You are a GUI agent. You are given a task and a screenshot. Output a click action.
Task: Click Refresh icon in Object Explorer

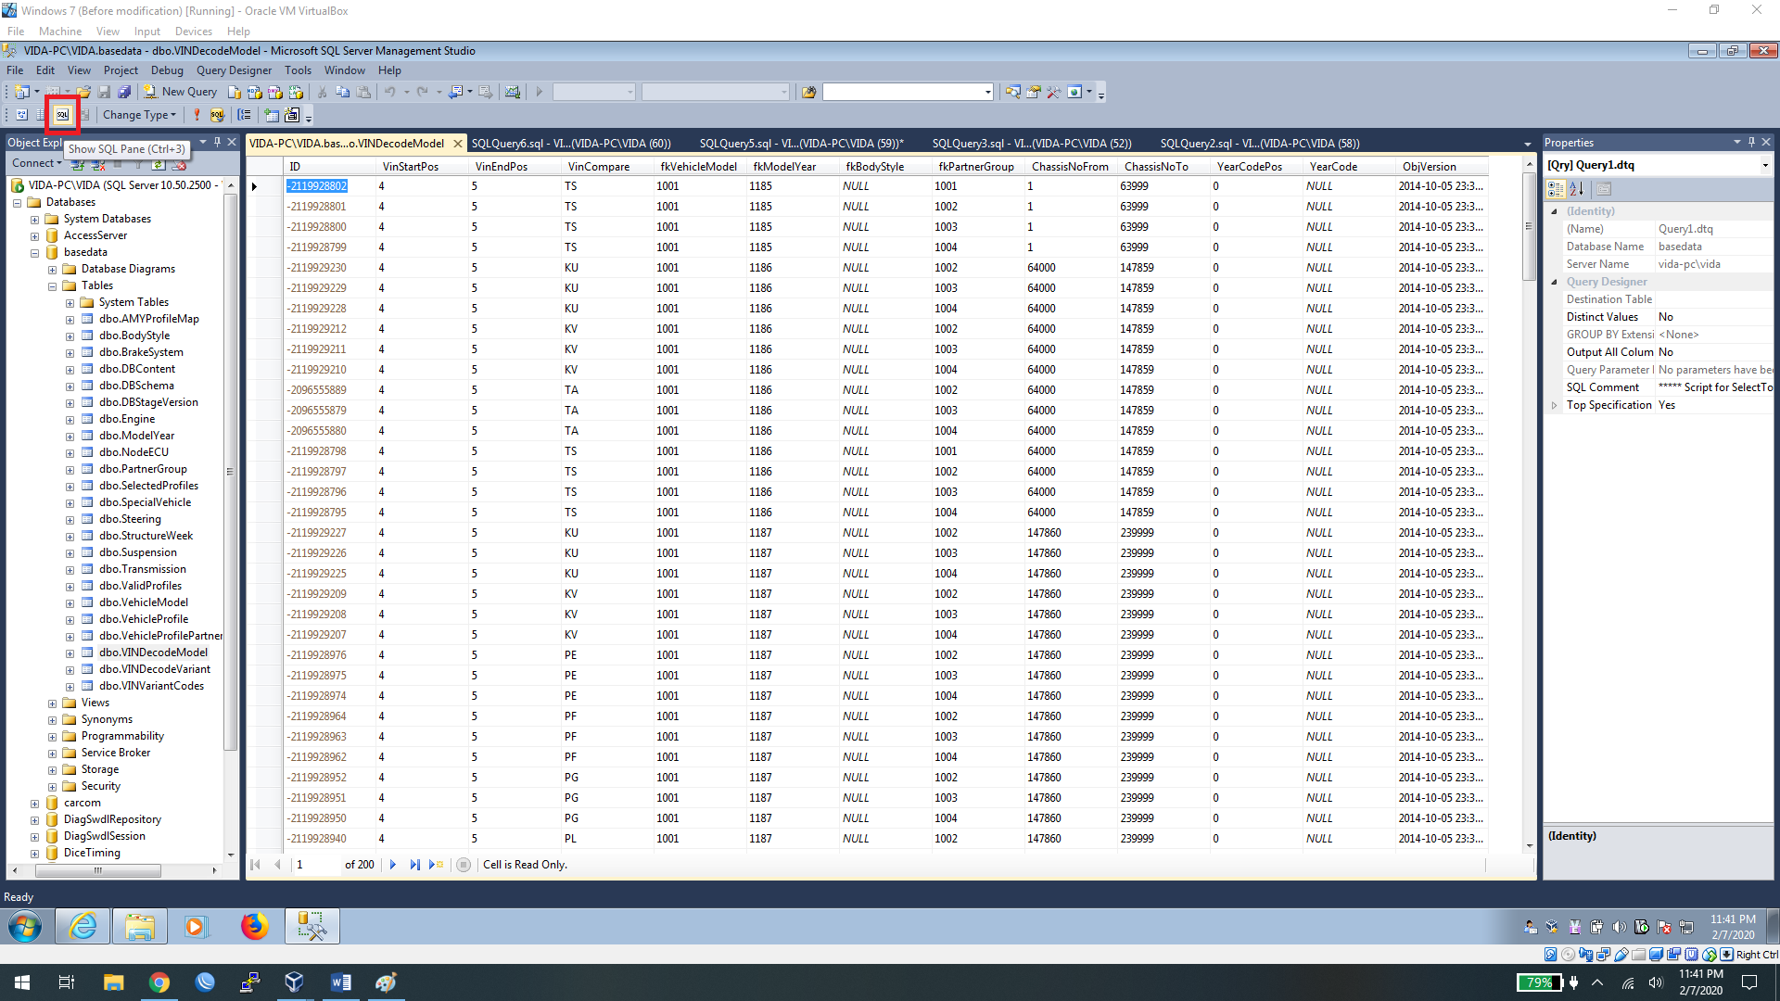(159, 164)
